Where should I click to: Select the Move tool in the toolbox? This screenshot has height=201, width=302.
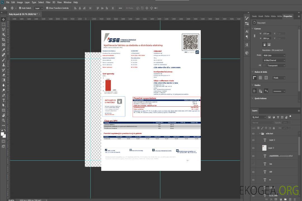3,20
